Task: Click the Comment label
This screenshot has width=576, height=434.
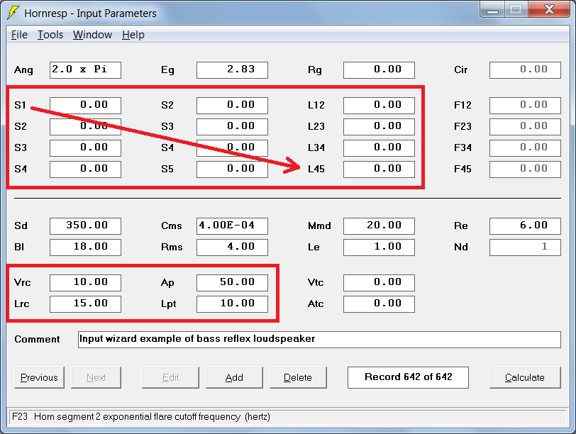Action: pyautogui.click(x=37, y=340)
